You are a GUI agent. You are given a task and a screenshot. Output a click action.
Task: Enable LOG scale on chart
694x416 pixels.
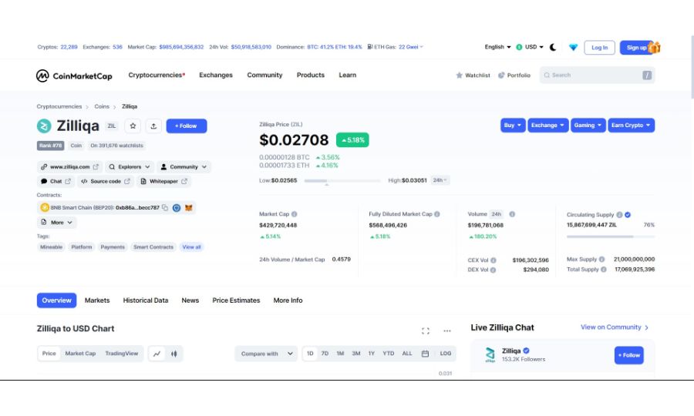coord(445,354)
